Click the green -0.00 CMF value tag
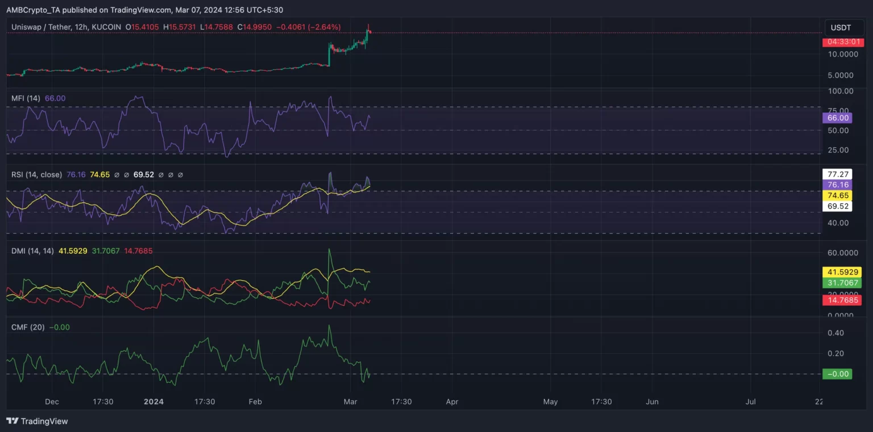Screen dimensions: 873x432 [x=837, y=373]
